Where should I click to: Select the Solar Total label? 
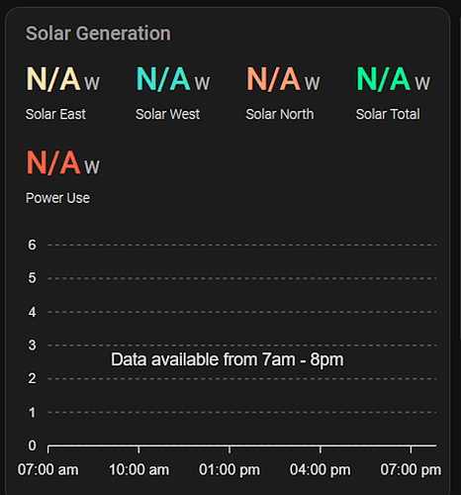click(388, 114)
